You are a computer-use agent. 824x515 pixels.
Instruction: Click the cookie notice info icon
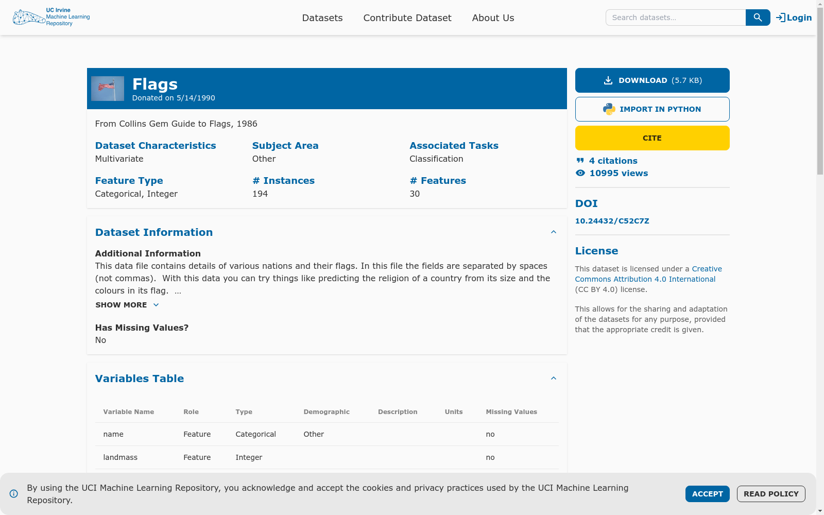[14, 493]
